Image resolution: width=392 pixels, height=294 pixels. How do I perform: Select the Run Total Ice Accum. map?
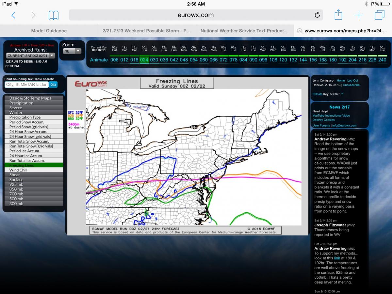pyautogui.click(x=34, y=160)
